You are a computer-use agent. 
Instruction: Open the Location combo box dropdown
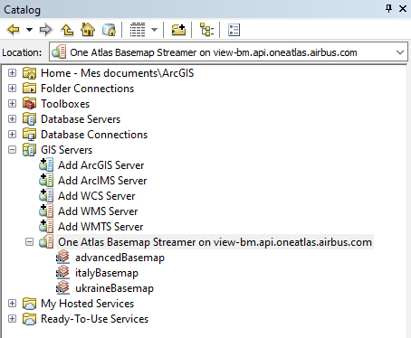pyautogui.click(x=400, y=52)
